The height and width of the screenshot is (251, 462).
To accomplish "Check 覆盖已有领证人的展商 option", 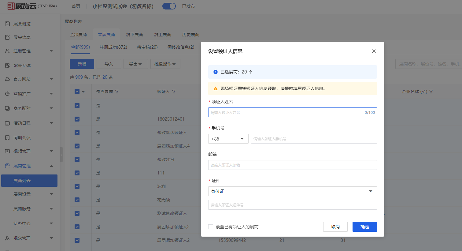I will [211, 227].
